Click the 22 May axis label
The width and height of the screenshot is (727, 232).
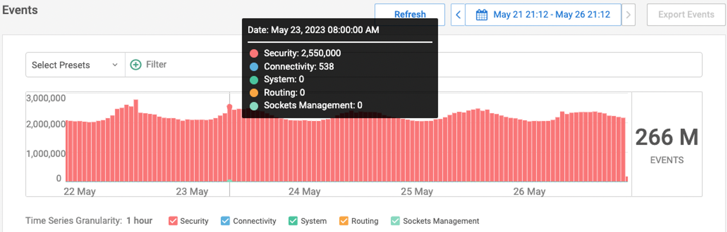click(x=80, y=191)
